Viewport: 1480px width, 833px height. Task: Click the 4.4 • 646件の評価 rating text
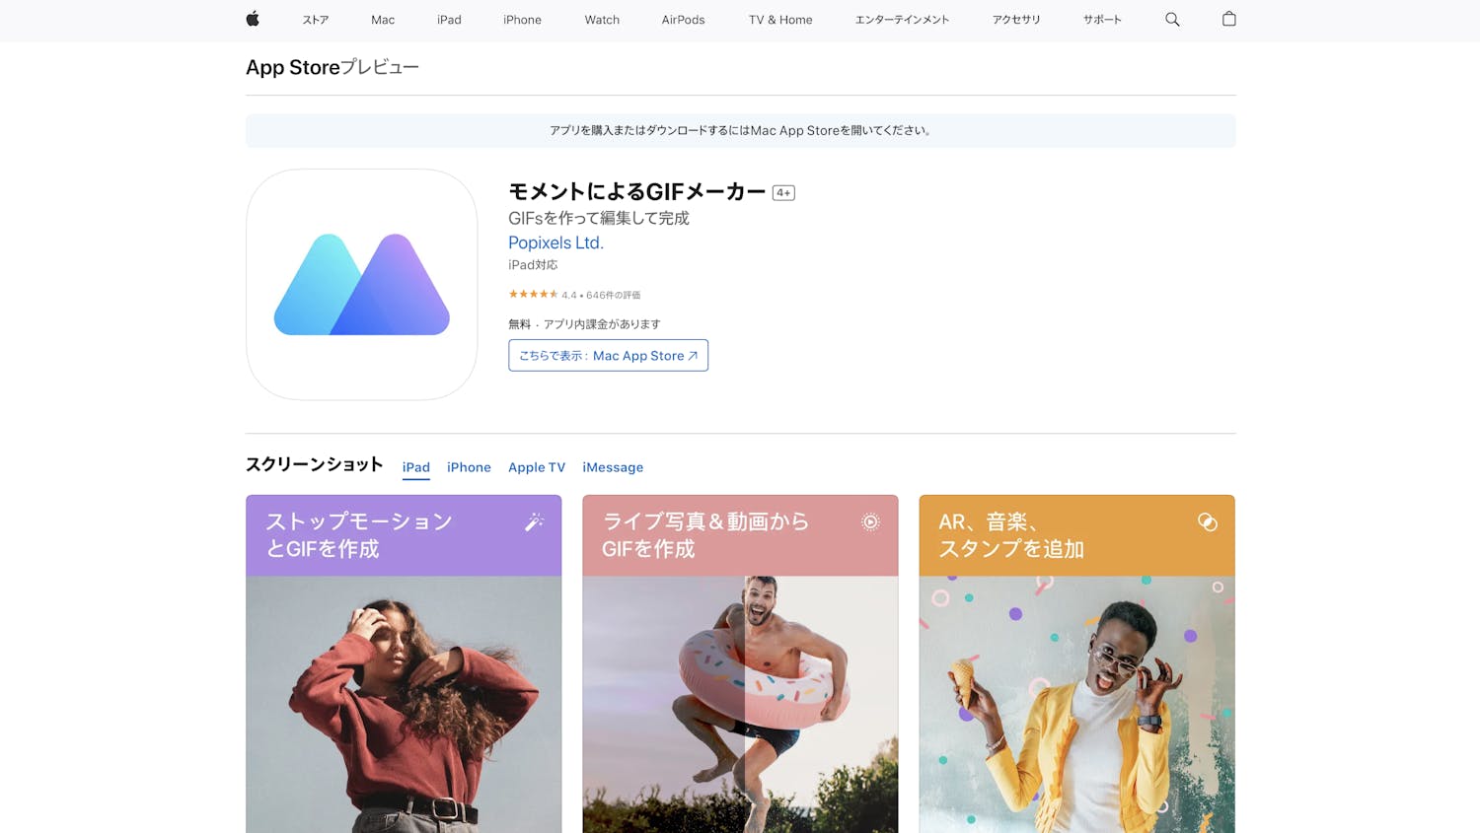[601, 295]
